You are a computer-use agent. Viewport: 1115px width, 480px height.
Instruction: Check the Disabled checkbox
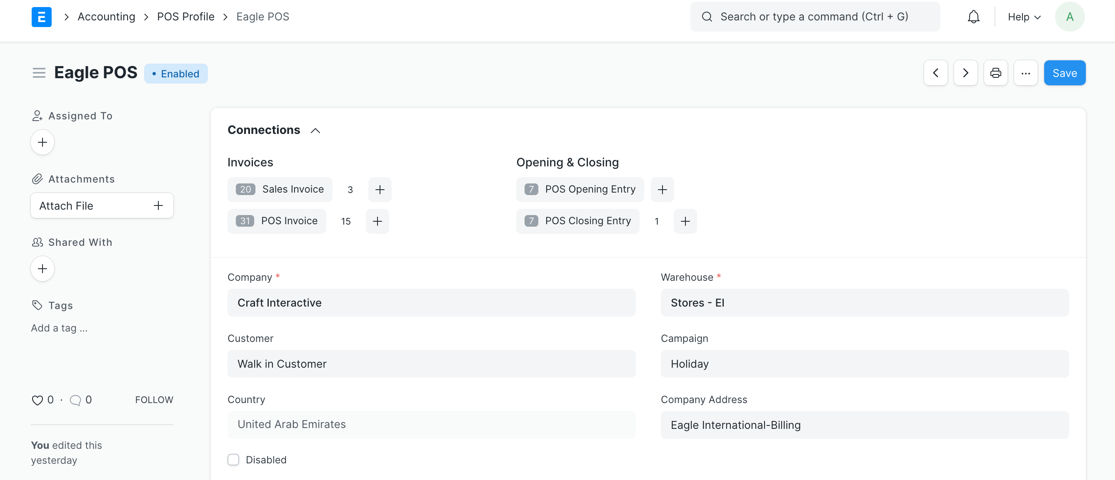pyautogui.click(x=233, y=460)
